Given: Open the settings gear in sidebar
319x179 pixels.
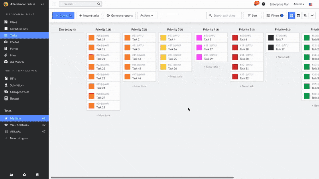Looking at the screenshot, I should (24, 175).
